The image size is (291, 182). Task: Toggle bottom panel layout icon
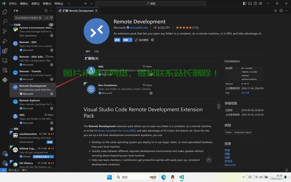(x=250, y=3)
